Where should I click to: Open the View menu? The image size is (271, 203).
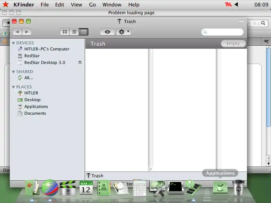pos(77,5)
